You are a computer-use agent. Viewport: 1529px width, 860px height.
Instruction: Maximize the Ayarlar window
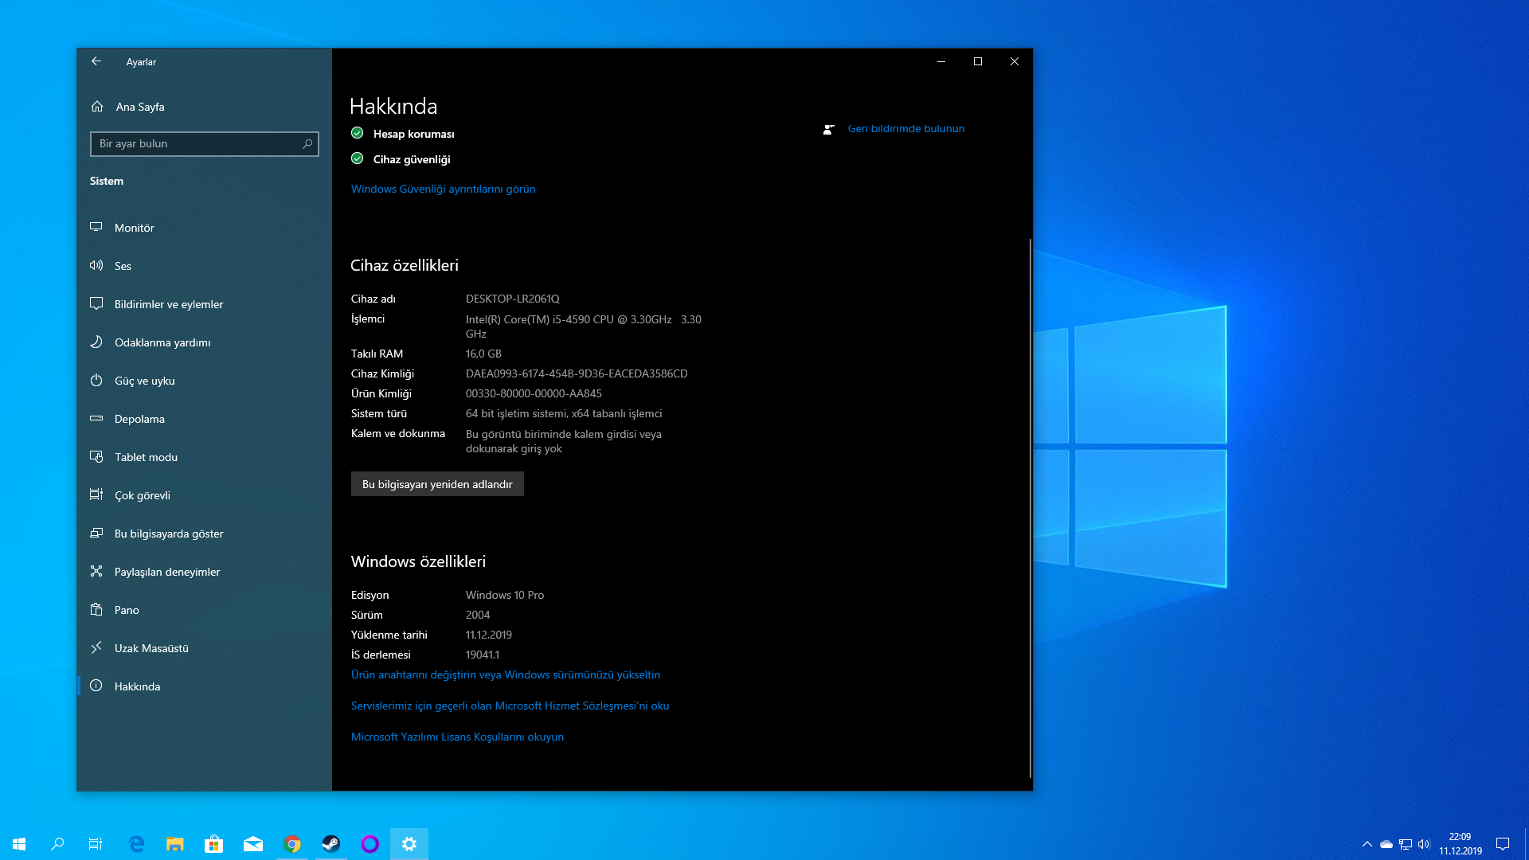[978, 61]
